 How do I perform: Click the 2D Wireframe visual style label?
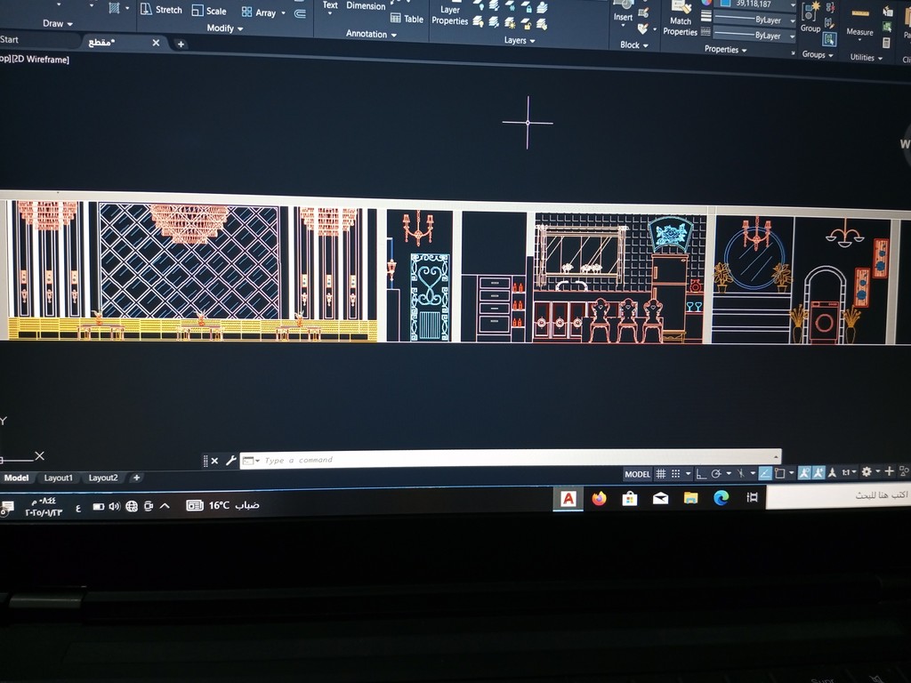pos(41,60)
